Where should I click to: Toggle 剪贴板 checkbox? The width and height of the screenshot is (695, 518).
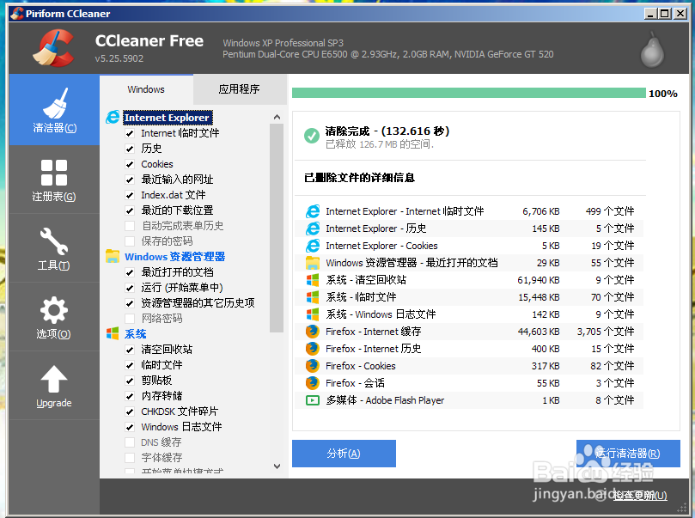point(130,381)
